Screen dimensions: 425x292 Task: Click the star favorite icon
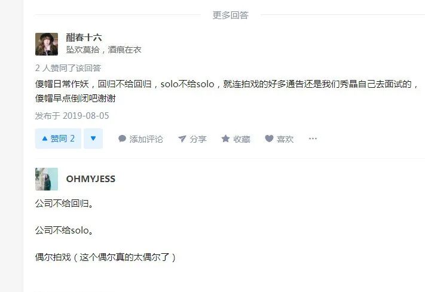225,139
